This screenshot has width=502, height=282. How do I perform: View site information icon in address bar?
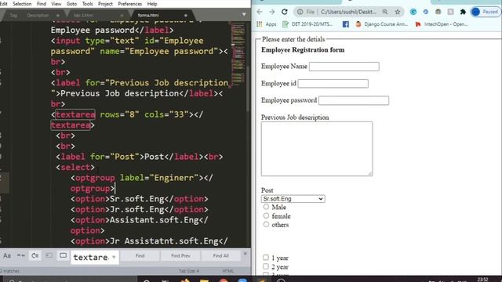tap(300, 12)
